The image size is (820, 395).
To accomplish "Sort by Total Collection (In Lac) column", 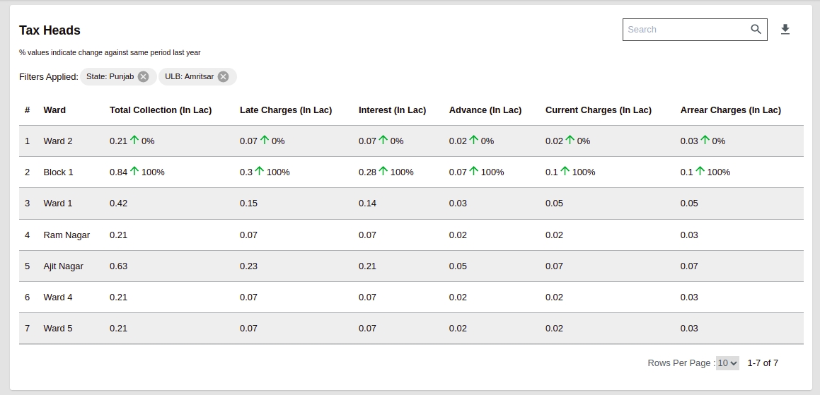I will coord(161,110).
